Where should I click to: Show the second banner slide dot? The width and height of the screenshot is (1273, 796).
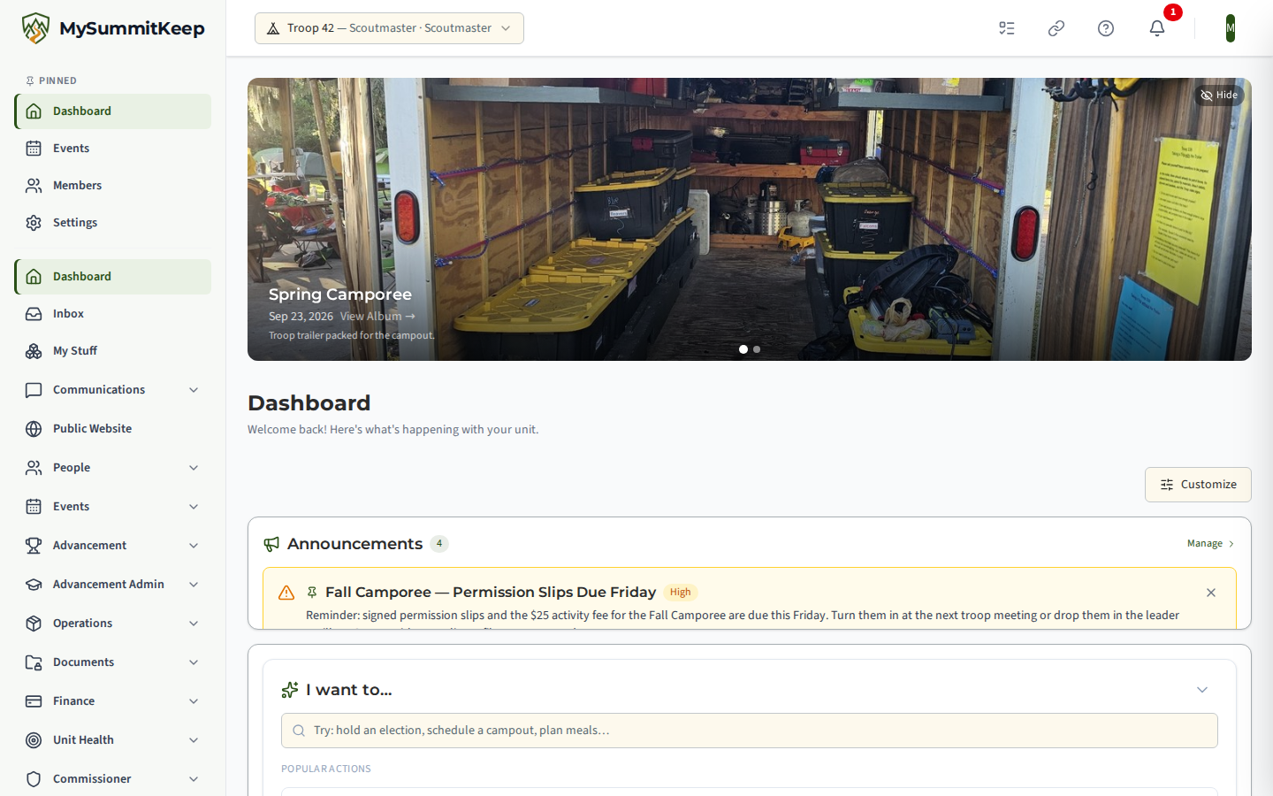pos(757,349)
